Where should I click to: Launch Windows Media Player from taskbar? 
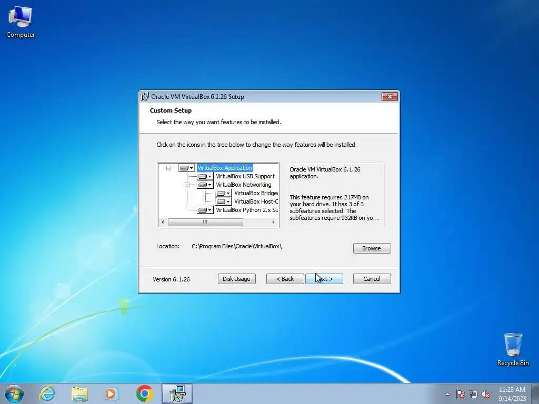coord(111,393)
